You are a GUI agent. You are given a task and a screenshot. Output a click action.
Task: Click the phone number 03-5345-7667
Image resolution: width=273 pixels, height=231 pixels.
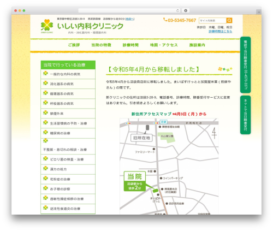tap(182, 20)
